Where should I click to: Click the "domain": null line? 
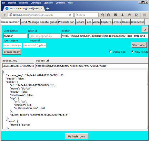tap(23, 105)
